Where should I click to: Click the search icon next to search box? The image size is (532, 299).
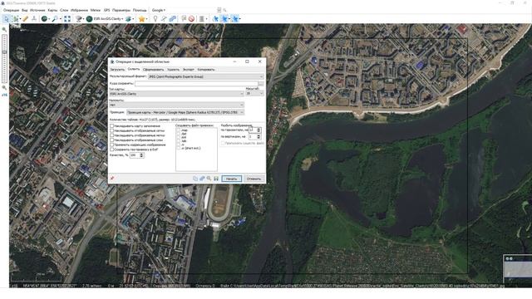tap(224, 10)
